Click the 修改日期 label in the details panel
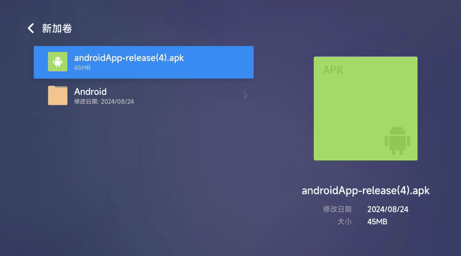Image resolution: width=461 pixels, height=256 pixels. click(337, 209)
